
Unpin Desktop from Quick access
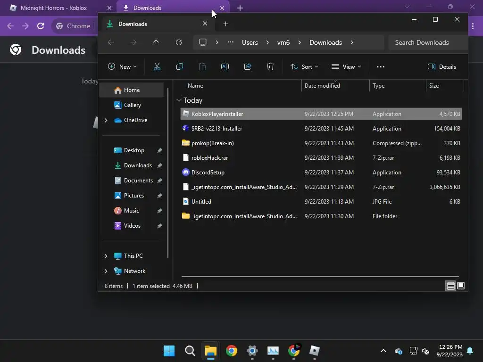[159, 150]
